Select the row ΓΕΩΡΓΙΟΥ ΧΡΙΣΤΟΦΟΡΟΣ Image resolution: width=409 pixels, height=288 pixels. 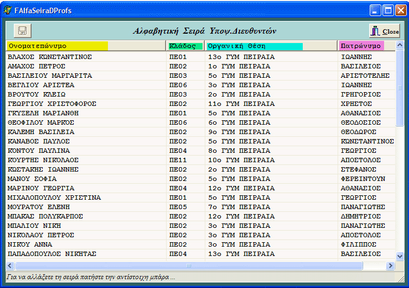pyautogui.click(x=53, y=104)
